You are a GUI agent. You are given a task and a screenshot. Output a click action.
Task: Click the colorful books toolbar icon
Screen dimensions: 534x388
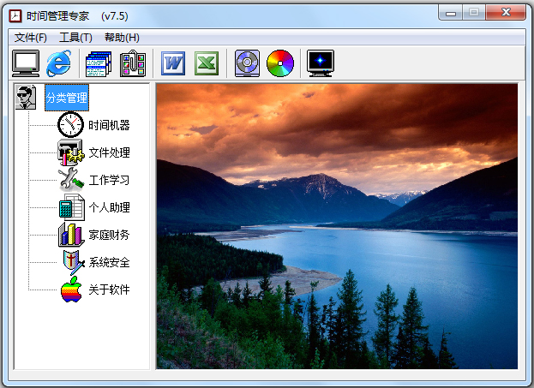click(133, 63)
